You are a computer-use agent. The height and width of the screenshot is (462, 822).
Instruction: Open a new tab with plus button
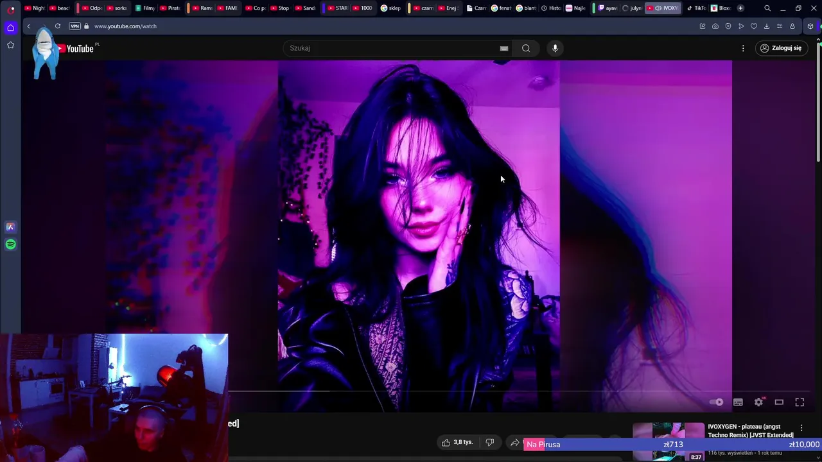pyautogui.click(x=740, y=8)
